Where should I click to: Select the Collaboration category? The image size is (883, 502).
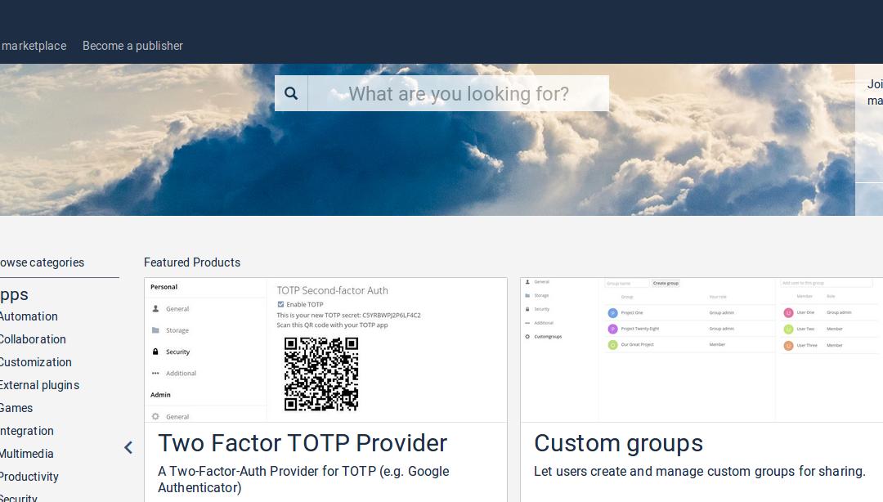(x=33, y=339)
